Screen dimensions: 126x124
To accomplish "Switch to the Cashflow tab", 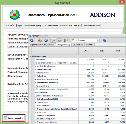I will coord(90,45).
